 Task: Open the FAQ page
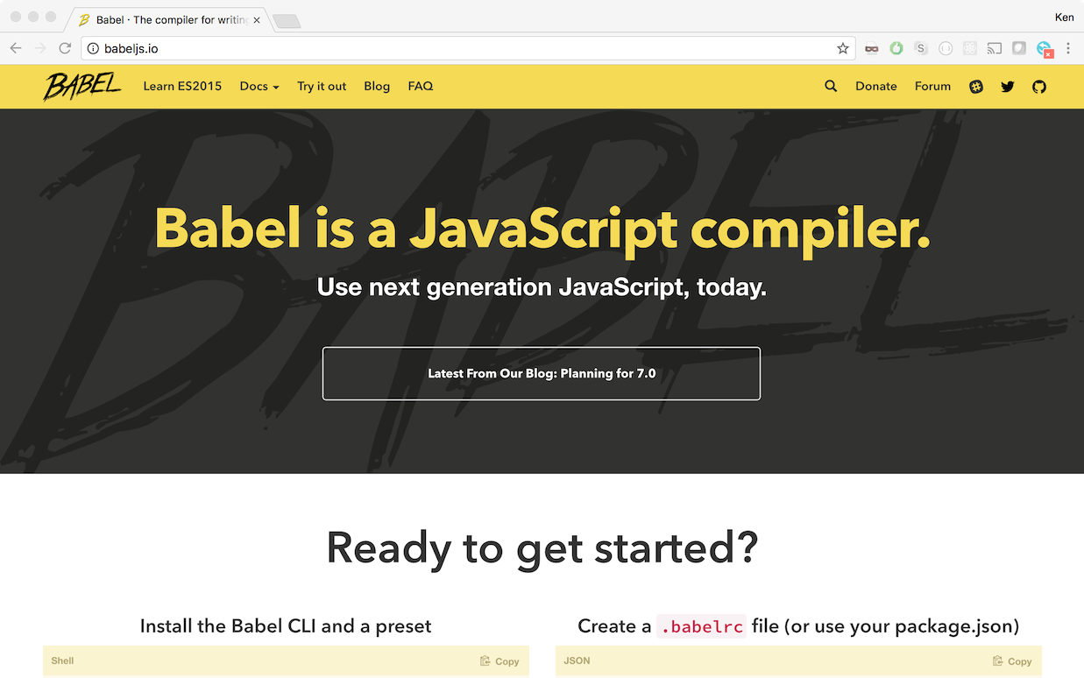click(421, 86)
